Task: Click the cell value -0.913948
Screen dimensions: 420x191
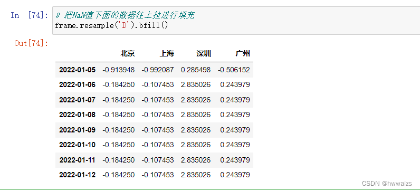Action: click(119, 70)
